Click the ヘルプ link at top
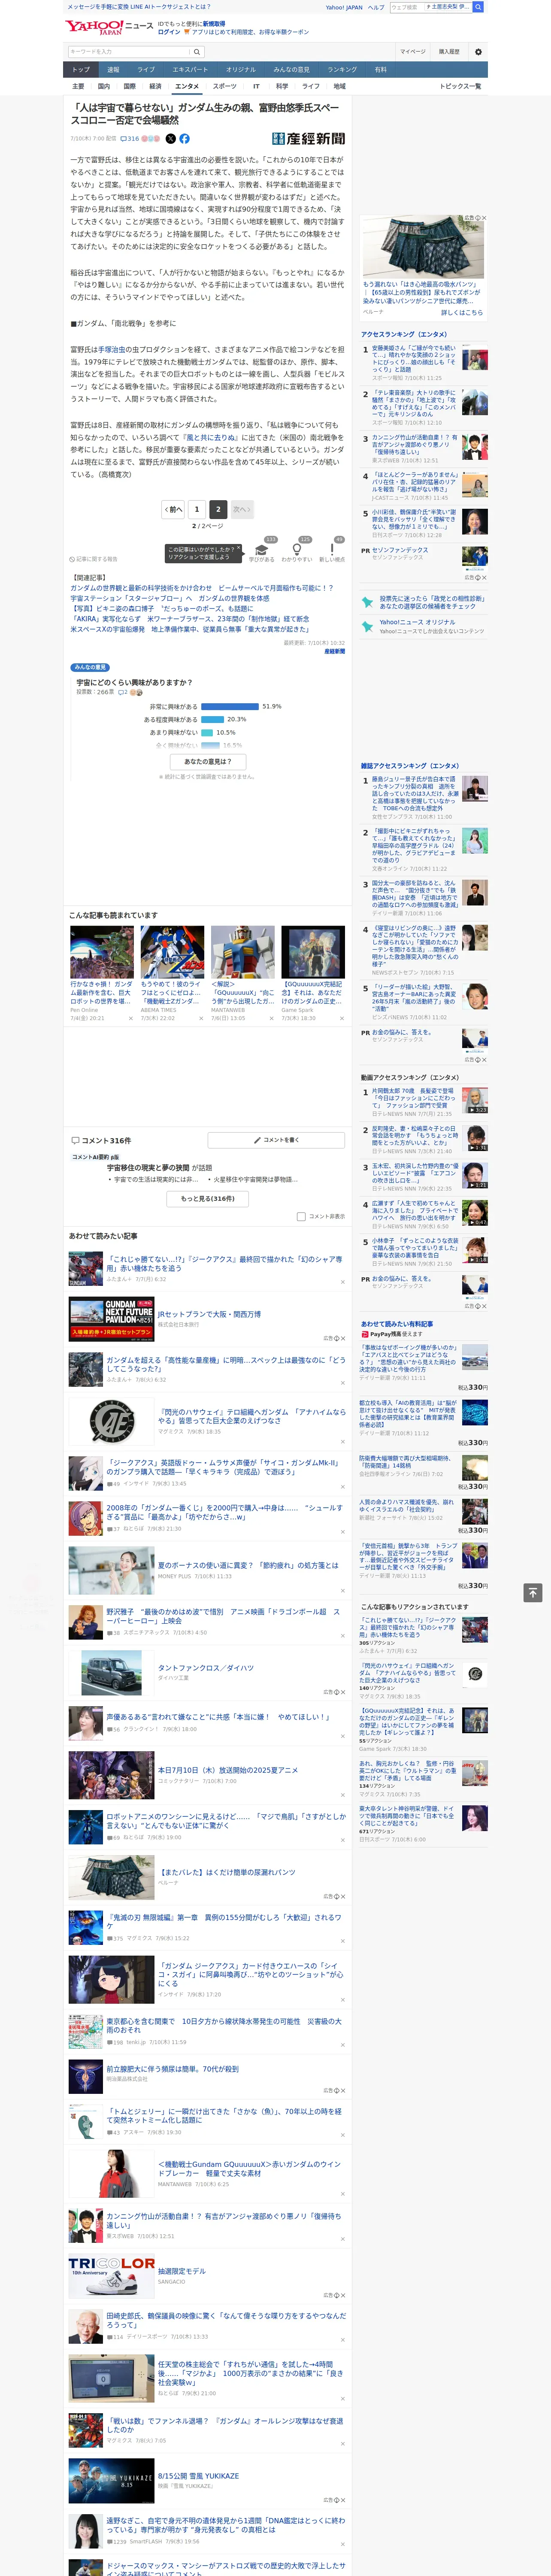Screen dimensions: 551x2576 [375, 7]
